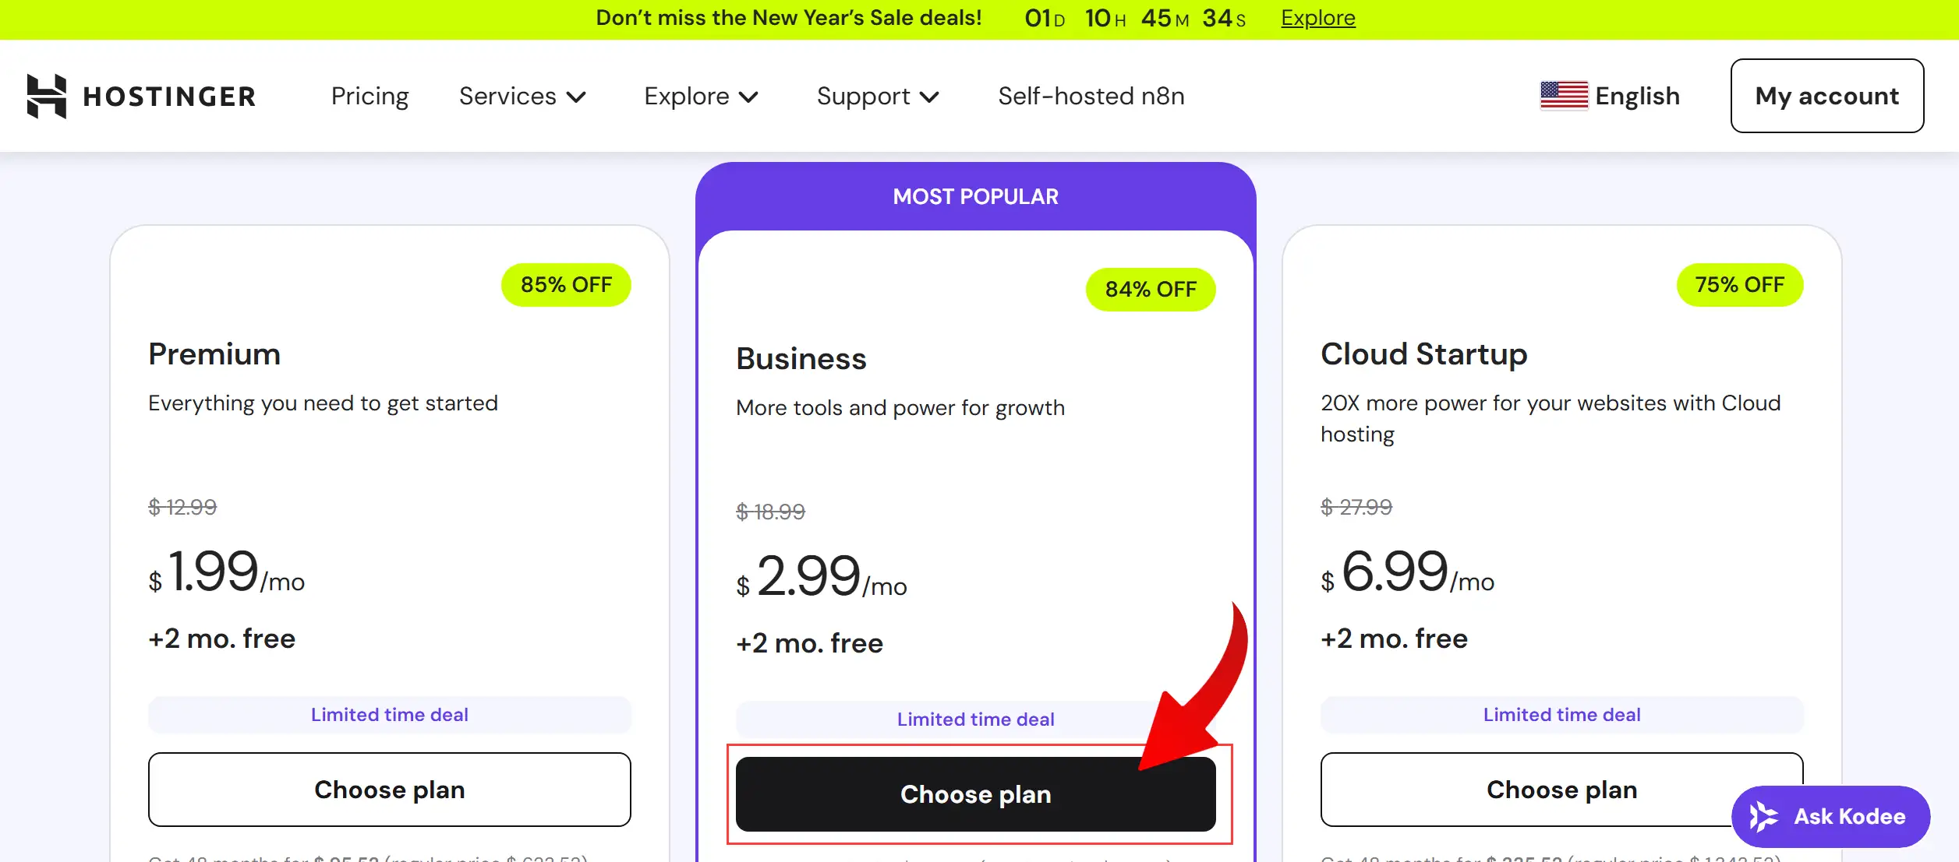
Task: Open the Pricing menu item
Action: click(370, 96)
